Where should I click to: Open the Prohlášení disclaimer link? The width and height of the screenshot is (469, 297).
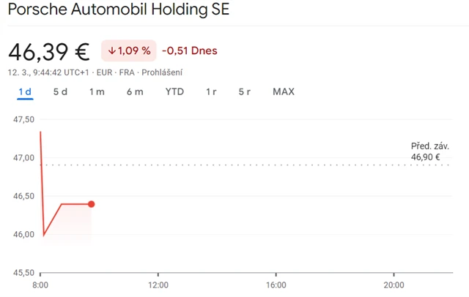(x=162, y=72)
